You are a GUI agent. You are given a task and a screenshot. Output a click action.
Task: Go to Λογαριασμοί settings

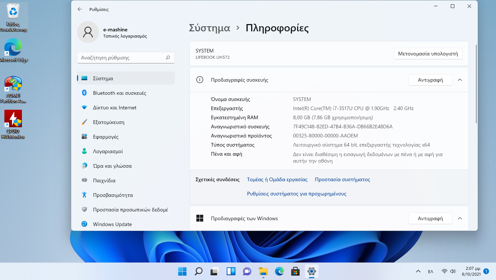tap(126, 151)
